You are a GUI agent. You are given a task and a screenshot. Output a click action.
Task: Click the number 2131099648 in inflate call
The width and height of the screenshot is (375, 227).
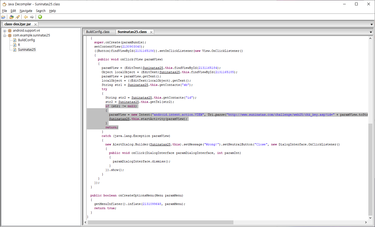pos(152,204)
